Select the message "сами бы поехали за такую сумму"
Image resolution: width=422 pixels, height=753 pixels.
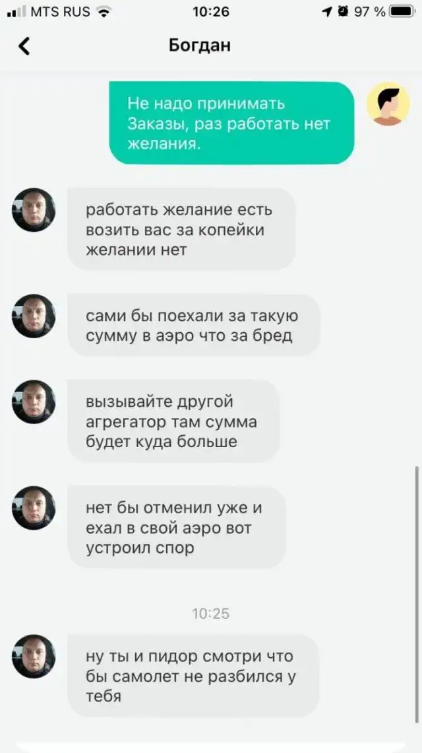coord(194,325)
